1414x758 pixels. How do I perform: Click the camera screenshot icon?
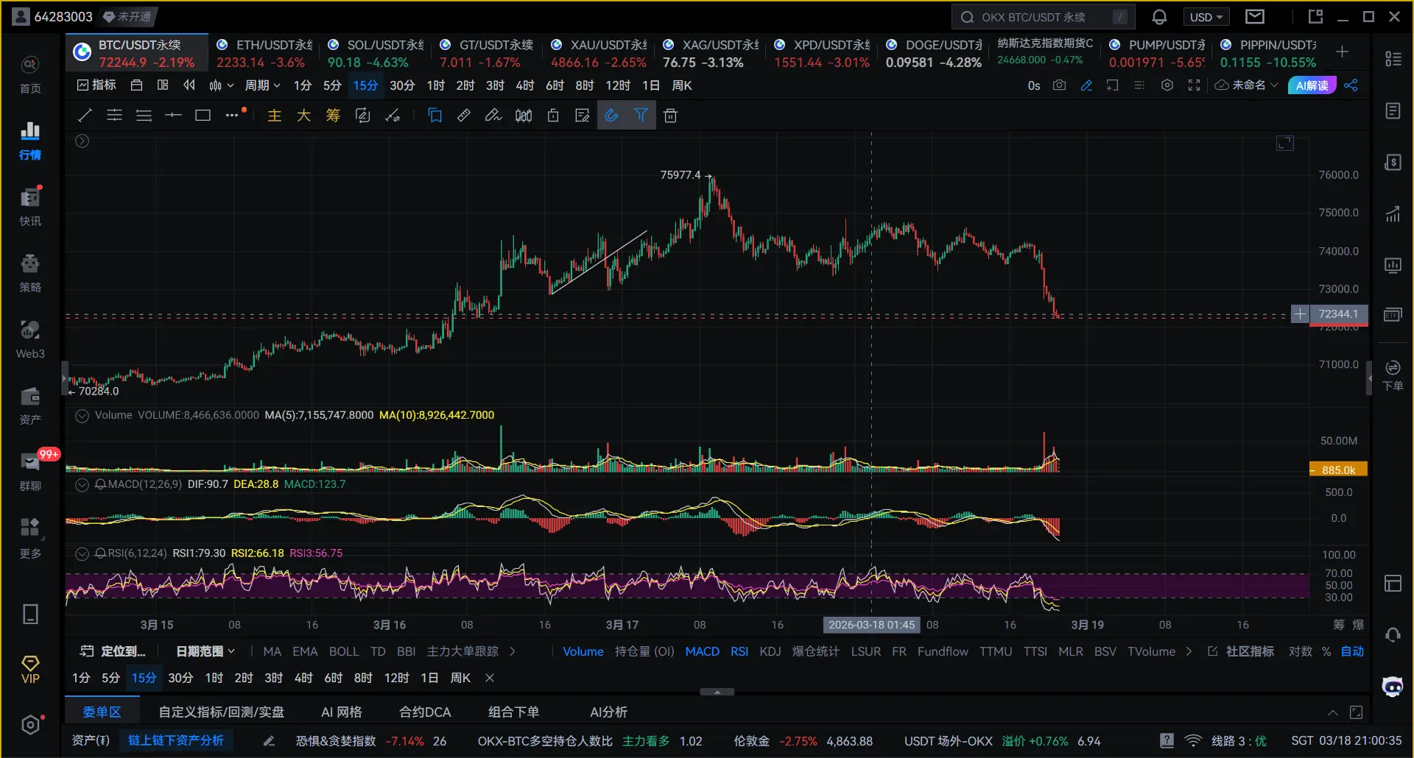(1059, 85)
